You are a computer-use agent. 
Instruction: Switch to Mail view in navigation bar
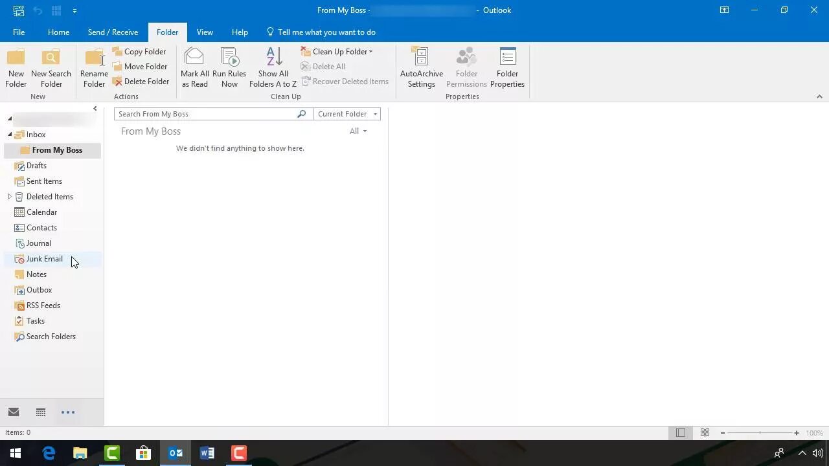14,412
